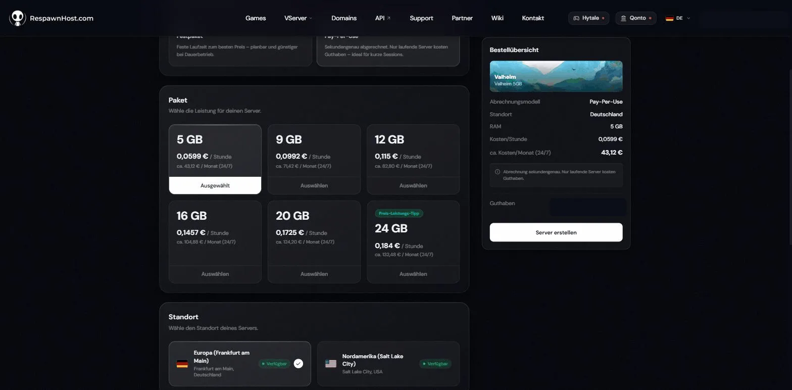Select the 9 GB package via Auswählen

click(x=314, y=185)
